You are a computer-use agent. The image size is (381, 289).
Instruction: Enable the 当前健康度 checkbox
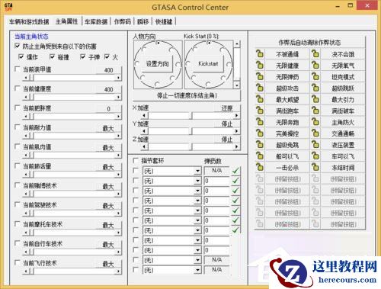18,88
